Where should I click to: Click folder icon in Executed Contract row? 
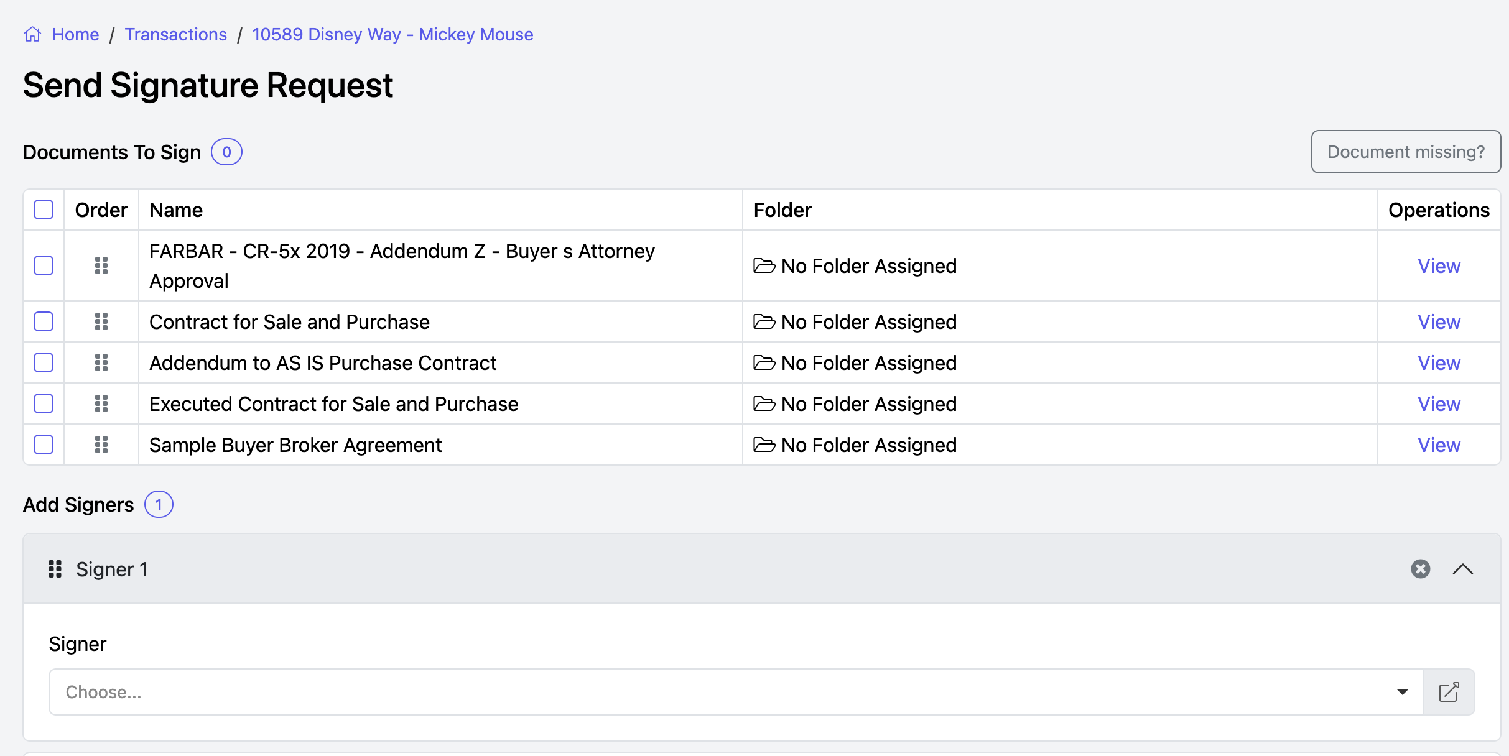(x=764, y=404)
